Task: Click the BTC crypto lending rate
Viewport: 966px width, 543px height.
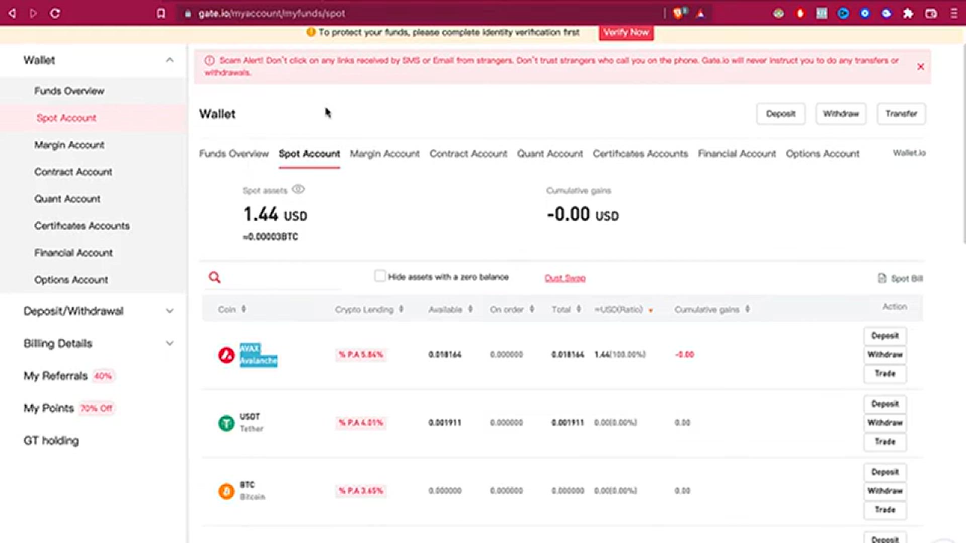Action: click(361, 490)
